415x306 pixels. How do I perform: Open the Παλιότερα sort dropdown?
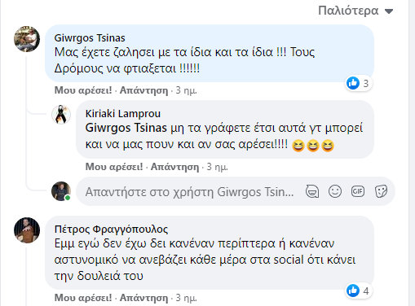[x=355, y=11]
